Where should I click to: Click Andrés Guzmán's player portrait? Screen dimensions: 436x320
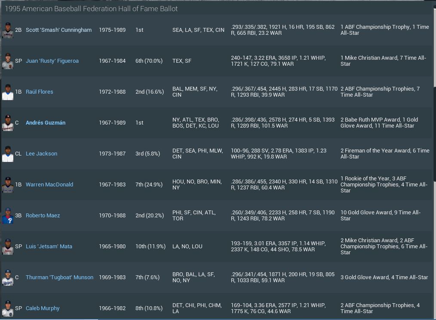tap(7, 123)
